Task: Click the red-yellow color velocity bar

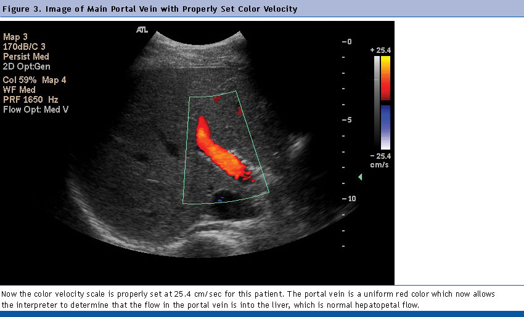Action: click(386, 78)
